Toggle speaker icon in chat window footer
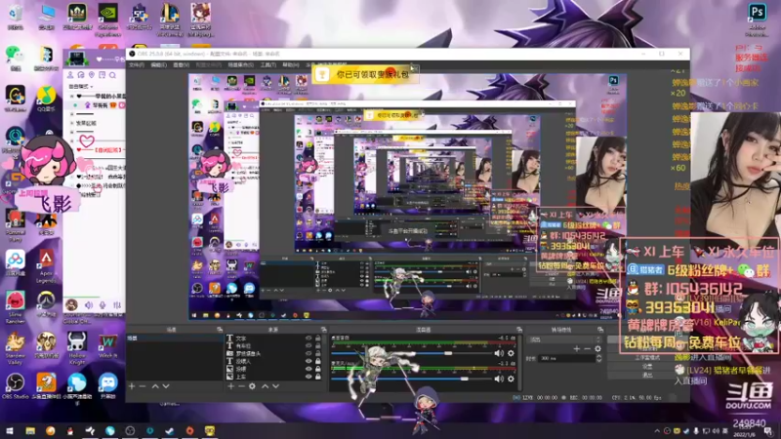781x439 pixels. pyautogui.click(x=89, y=305)
